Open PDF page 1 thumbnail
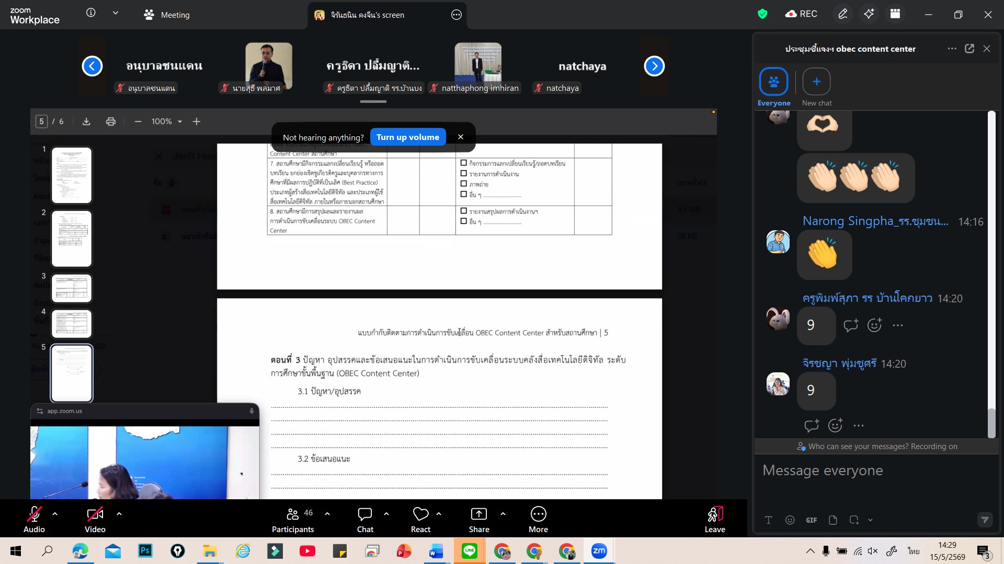This screenshot has width=1004, height=564. [x=72, y=175]
